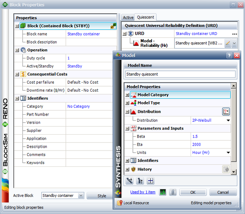The width and height of the screenshot is (245, 214).
Task: Collapse the Consequential Costs section
Action: [x=17, y=74]
